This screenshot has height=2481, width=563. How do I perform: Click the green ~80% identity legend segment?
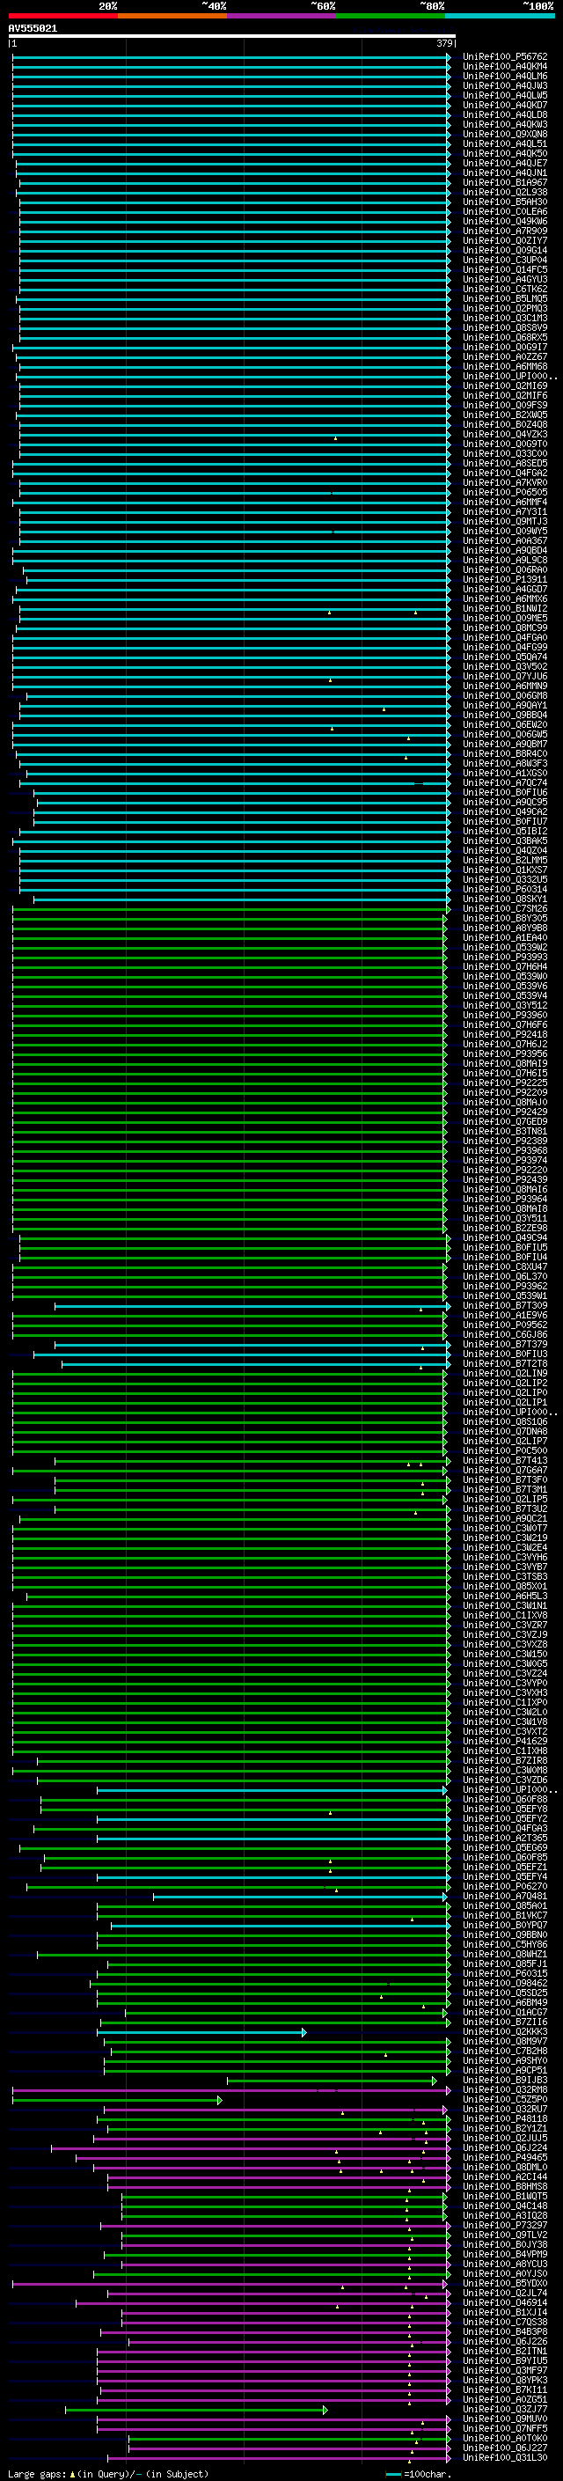pyautogui.click(x=391, y=16)
